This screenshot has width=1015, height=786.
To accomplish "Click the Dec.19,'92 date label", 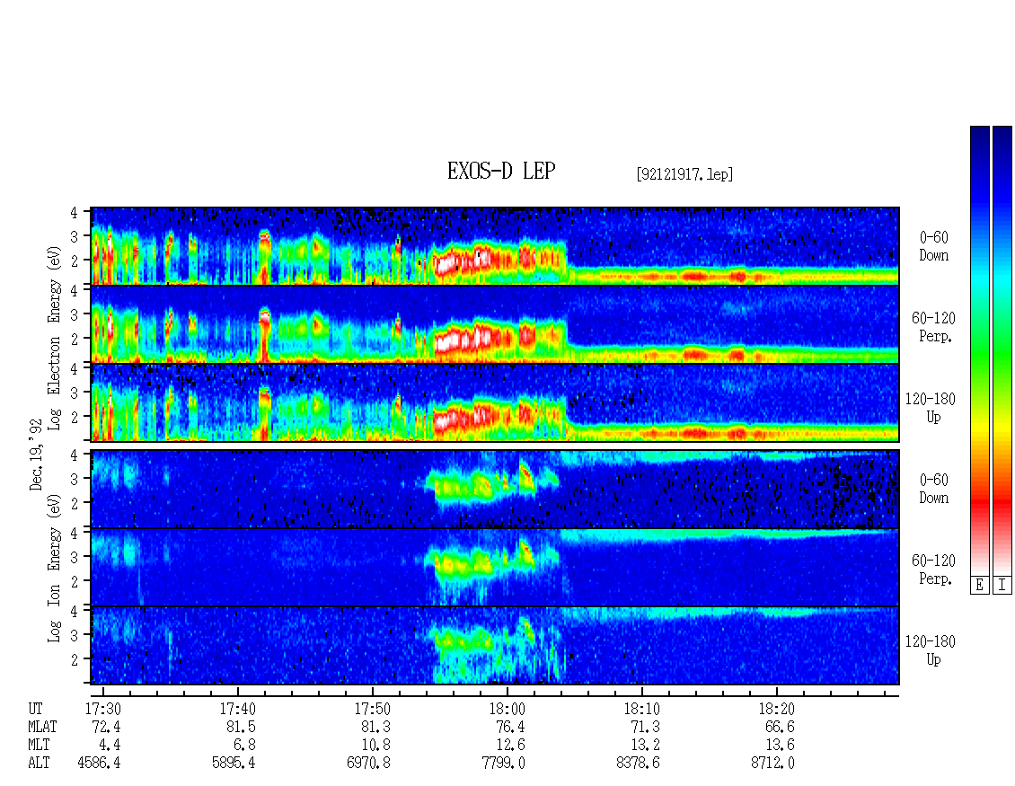I will coord(36,455).
